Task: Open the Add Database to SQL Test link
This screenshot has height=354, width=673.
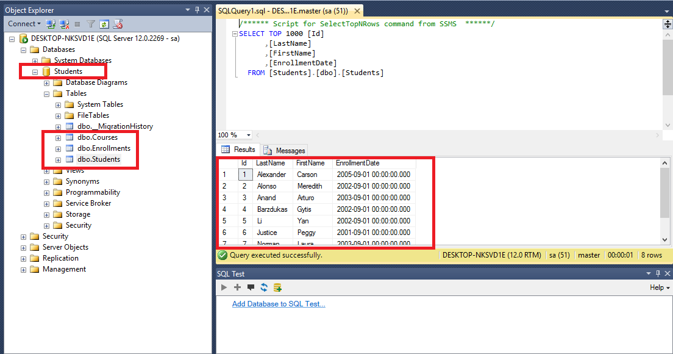Action: (279, 303)
